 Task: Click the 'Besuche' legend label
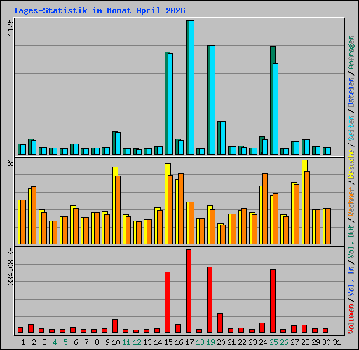tap(351, 164)
